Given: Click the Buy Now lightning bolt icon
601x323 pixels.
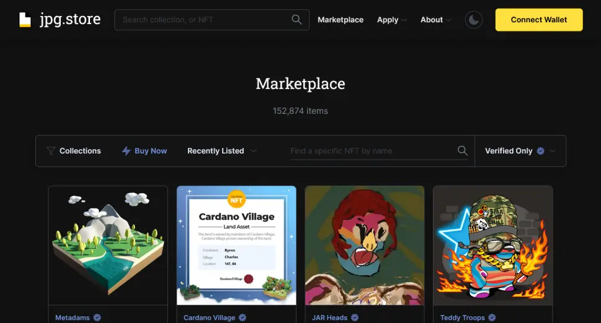Looking at the screenshot, I should pos(126,151).
